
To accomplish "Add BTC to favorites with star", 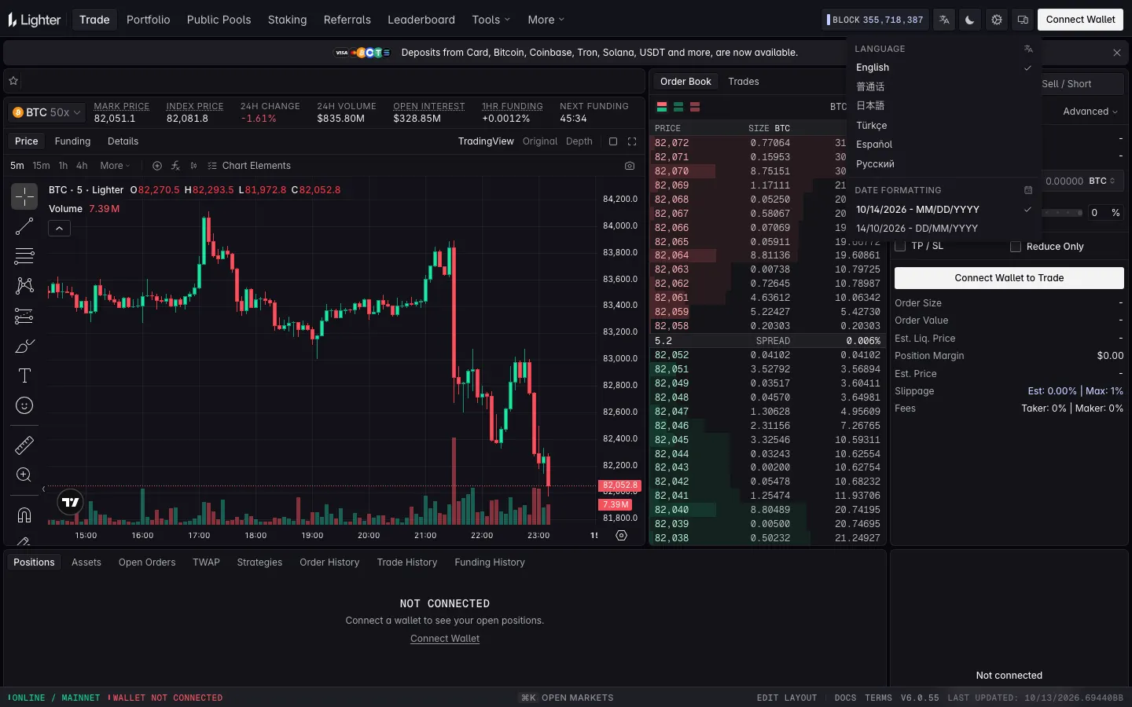I will [13, 81].
